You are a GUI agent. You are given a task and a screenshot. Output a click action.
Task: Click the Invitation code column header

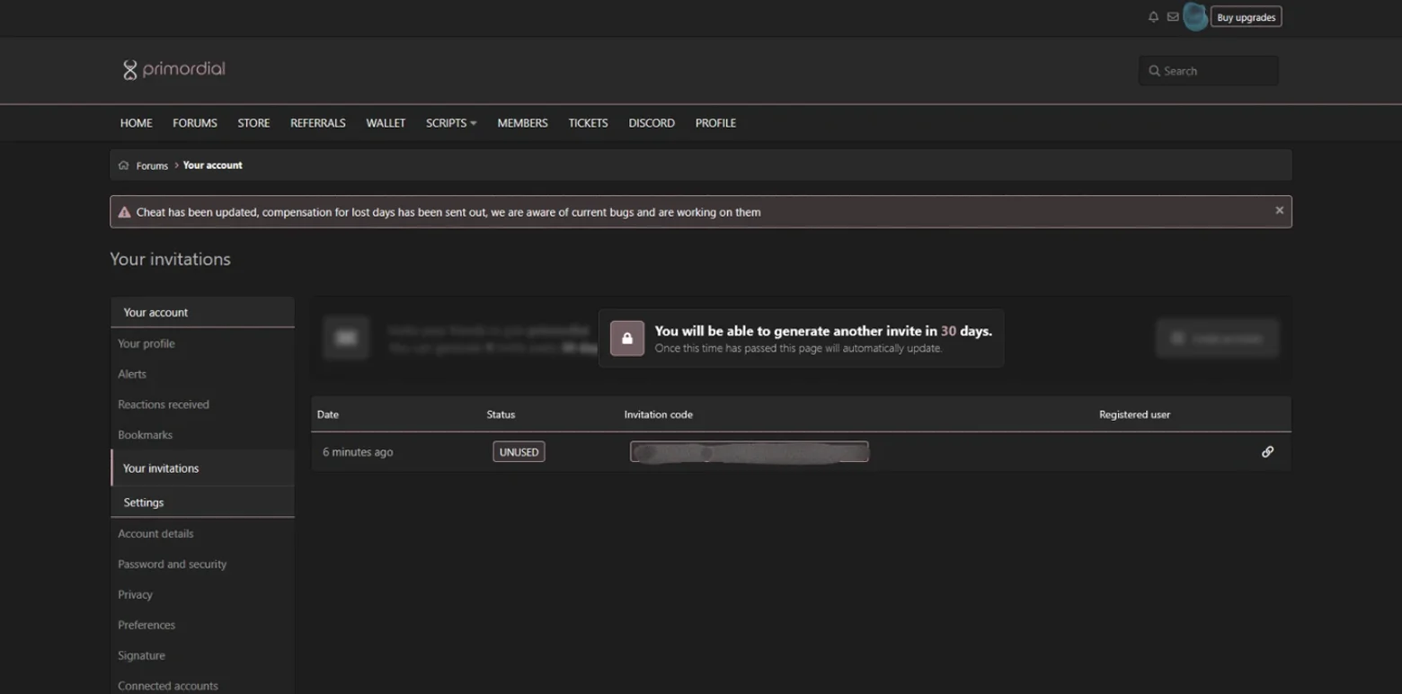(x=659, y=414)
